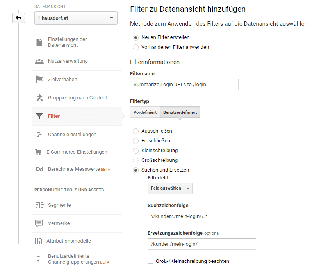Open the 'Feld auswählen' dropdown
Image resolution: width=319 pixels, height=273 pixels.
170,188
